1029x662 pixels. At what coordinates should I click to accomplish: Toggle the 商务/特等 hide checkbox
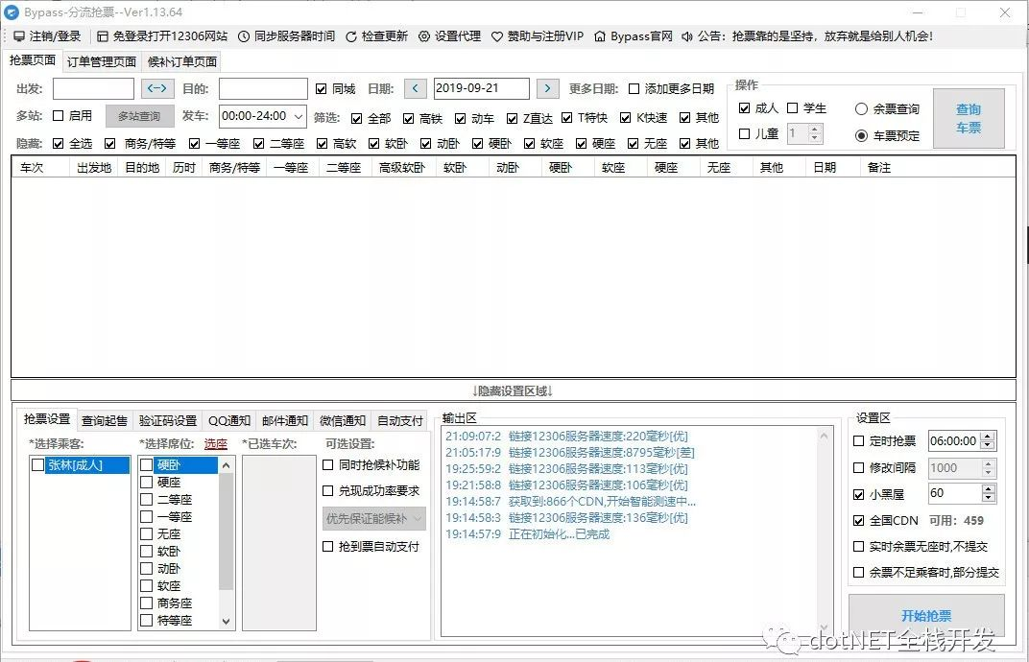click(109, 143)
